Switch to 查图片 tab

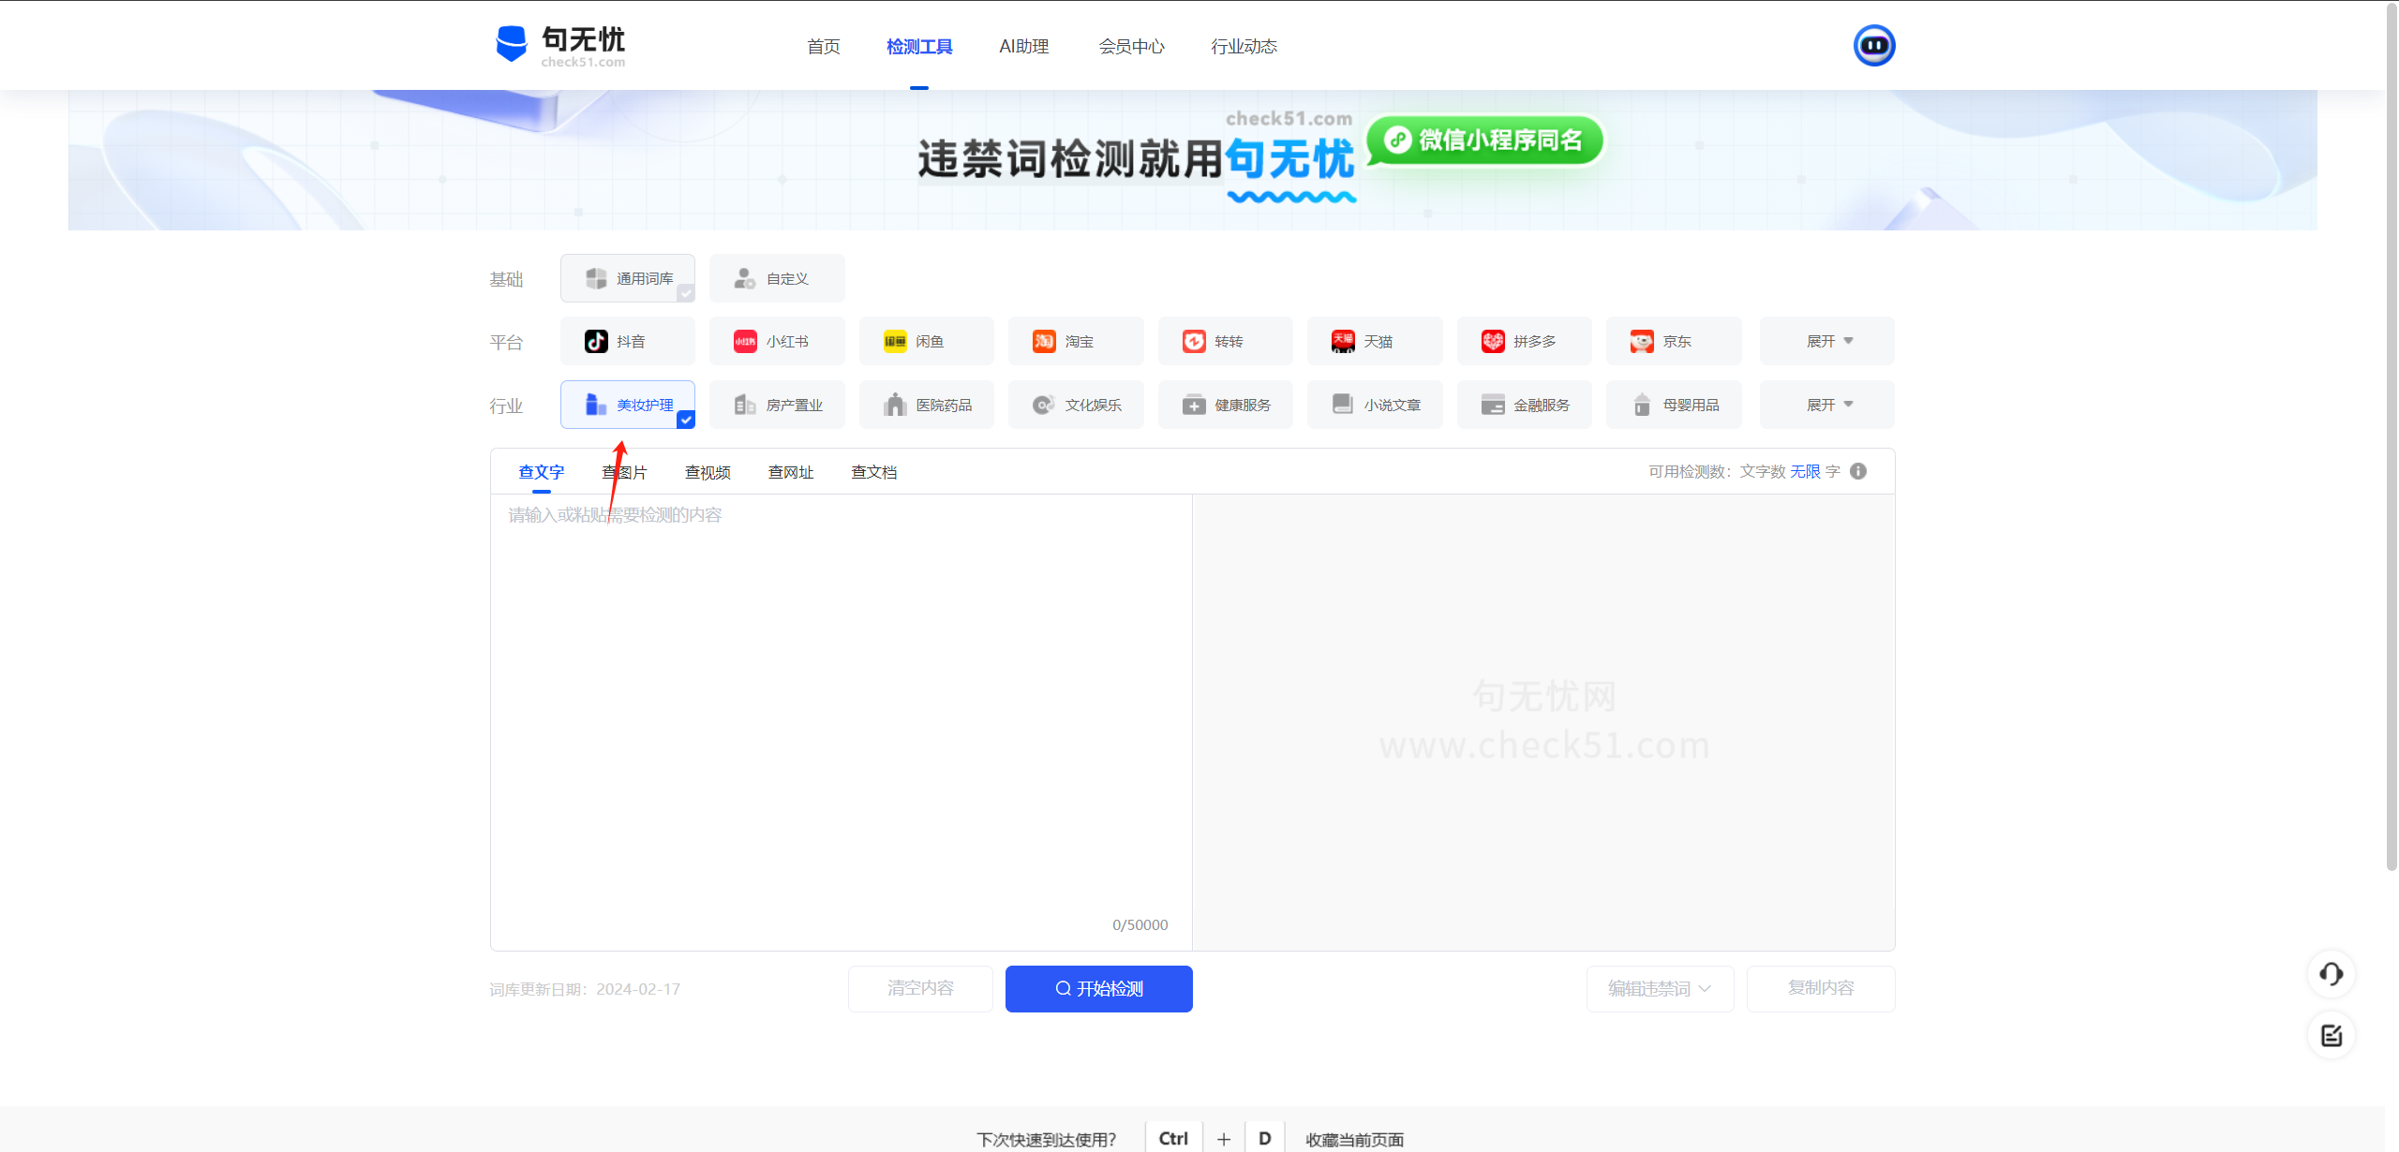[x=624, y=472]
